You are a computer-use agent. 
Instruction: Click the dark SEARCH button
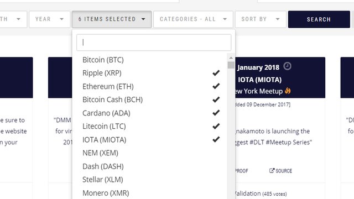tap(319, 19)
